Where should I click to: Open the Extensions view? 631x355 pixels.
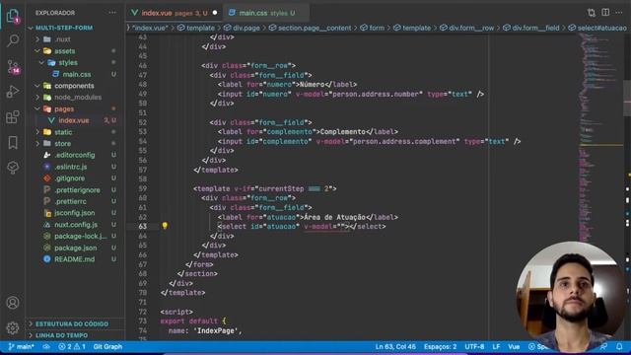[13, 117]
